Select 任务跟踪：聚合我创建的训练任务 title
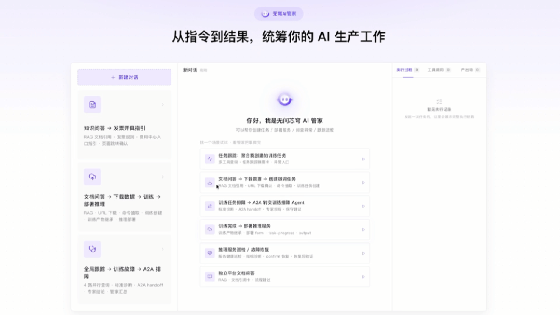 tap(252, 156)
